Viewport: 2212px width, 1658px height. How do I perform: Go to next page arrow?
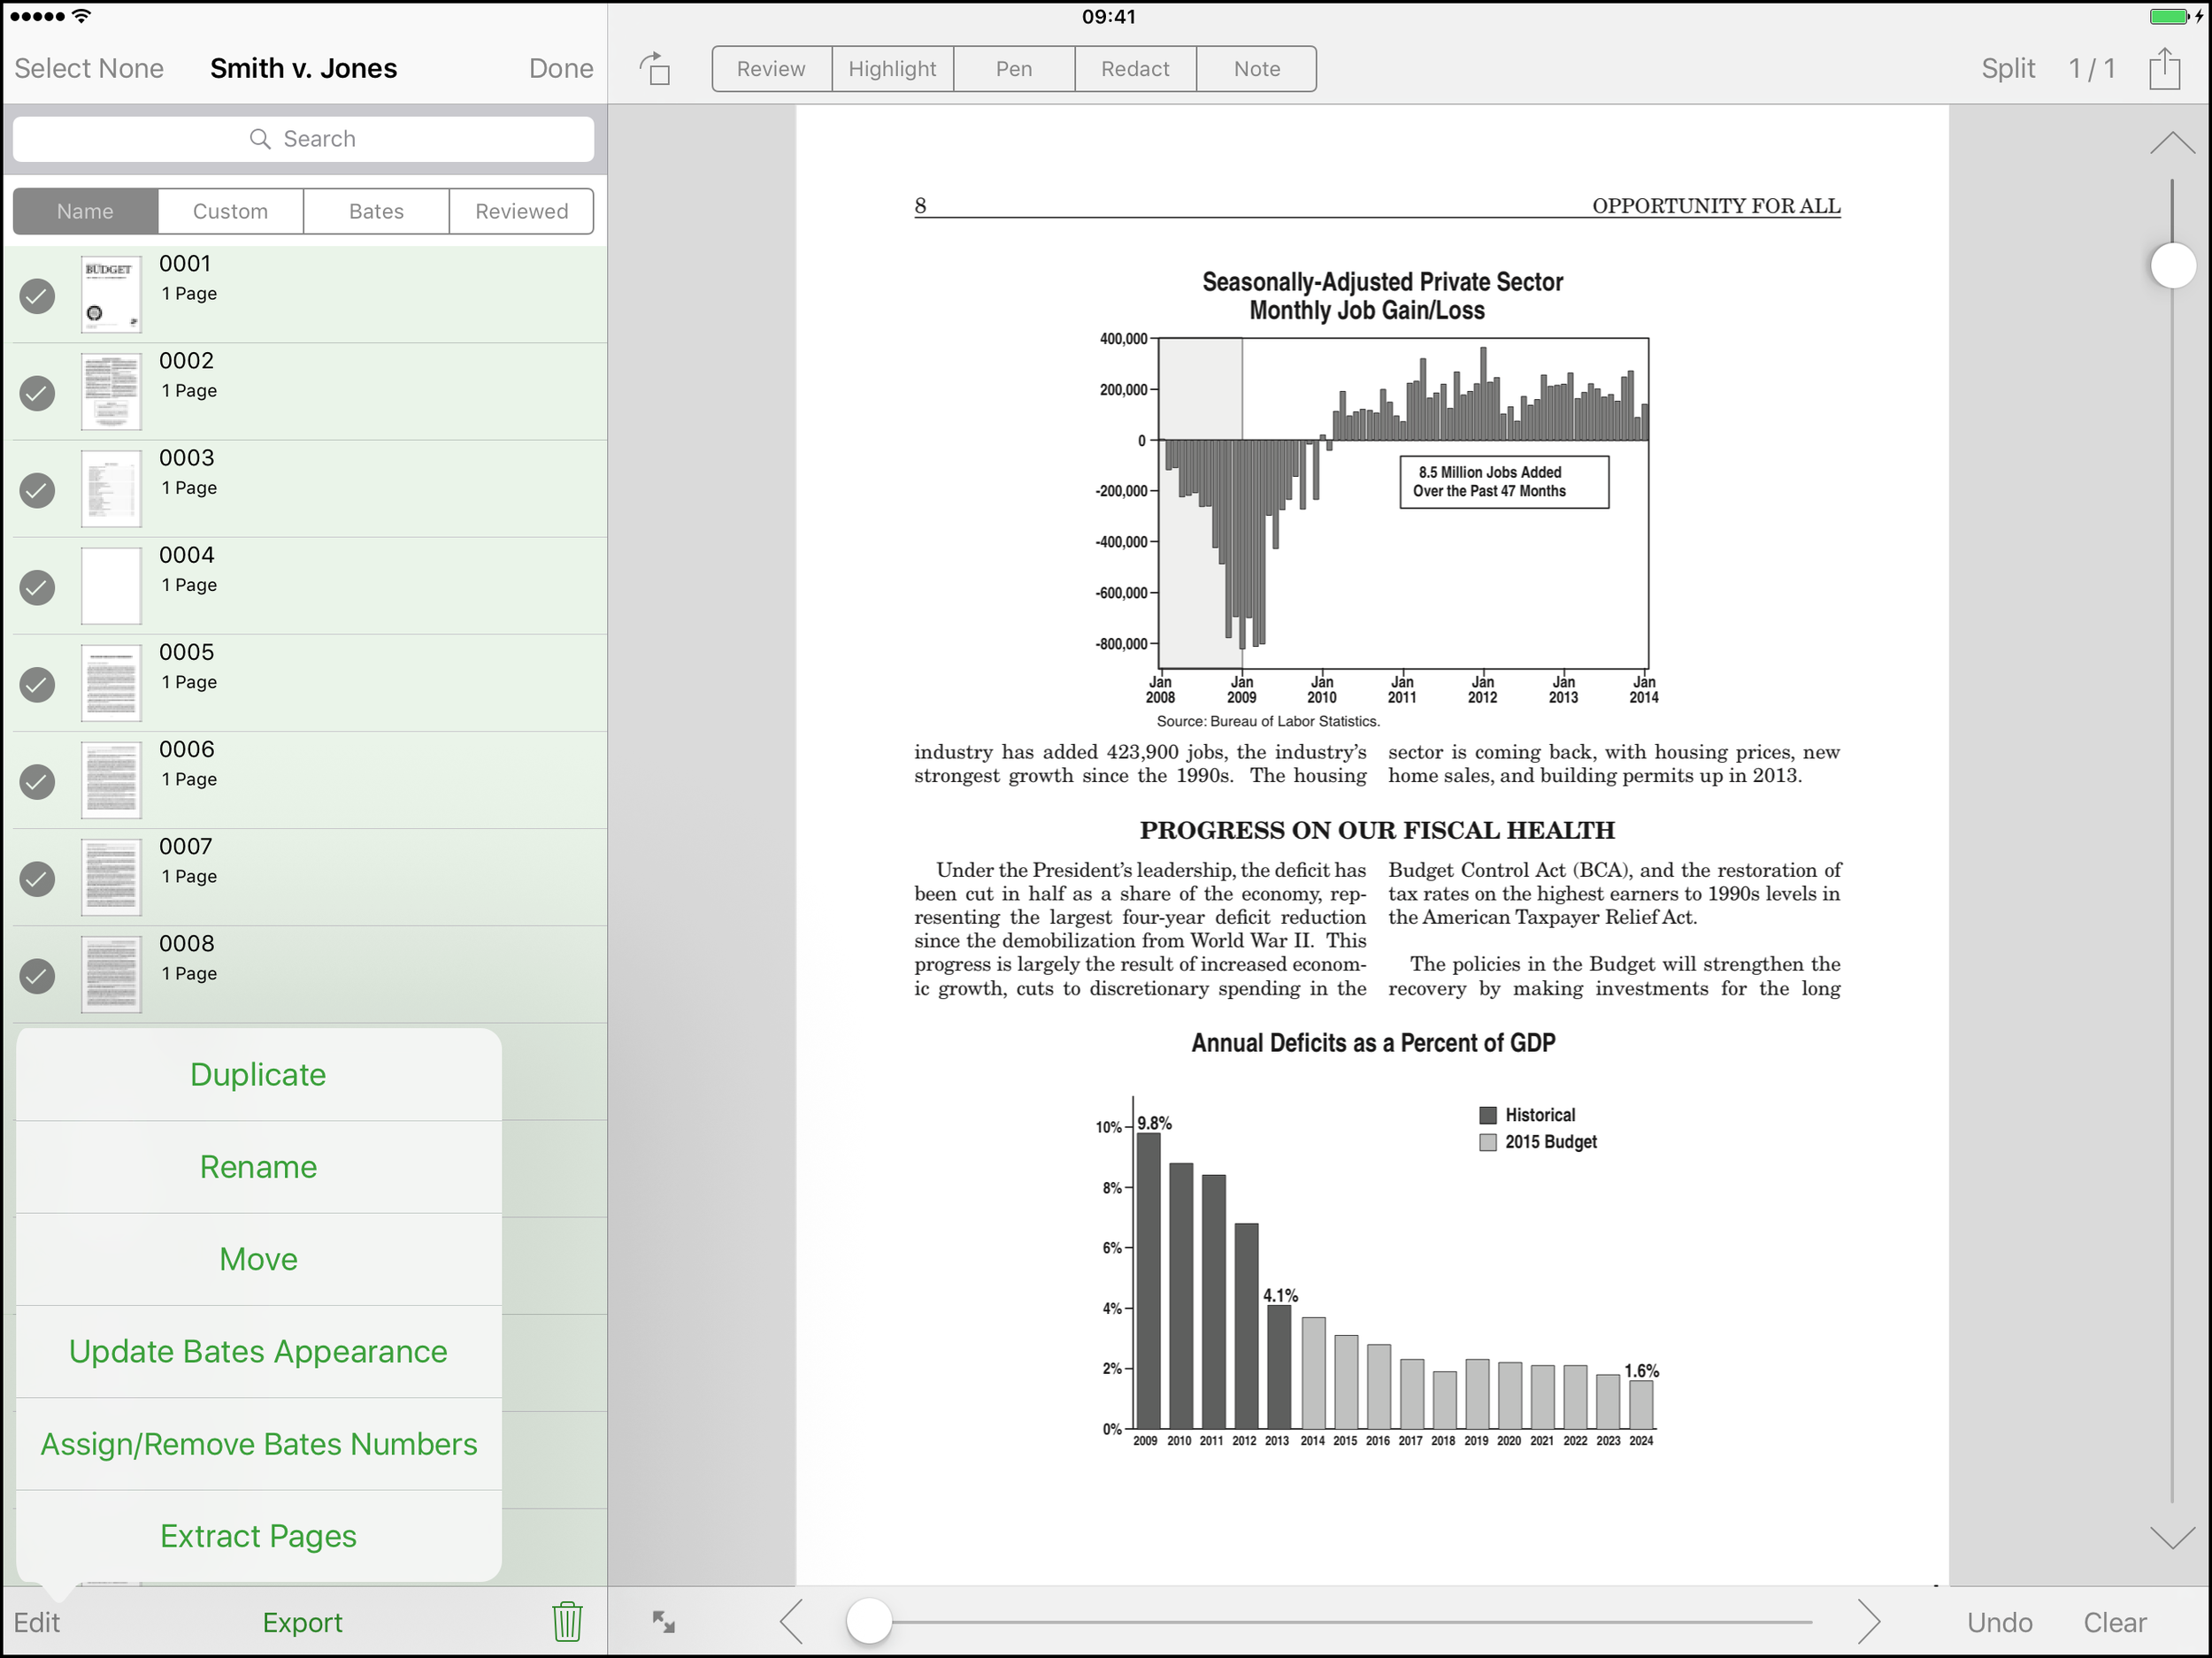coord(1868,1621)
